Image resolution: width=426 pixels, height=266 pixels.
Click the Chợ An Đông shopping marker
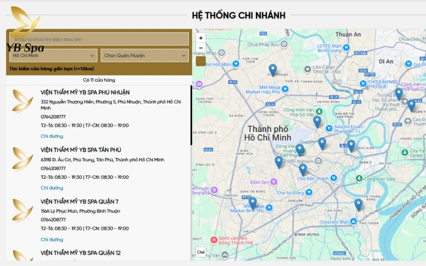click(x=309, y=193)
